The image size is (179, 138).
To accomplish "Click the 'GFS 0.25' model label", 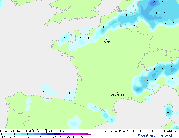I will click(58, 131).
